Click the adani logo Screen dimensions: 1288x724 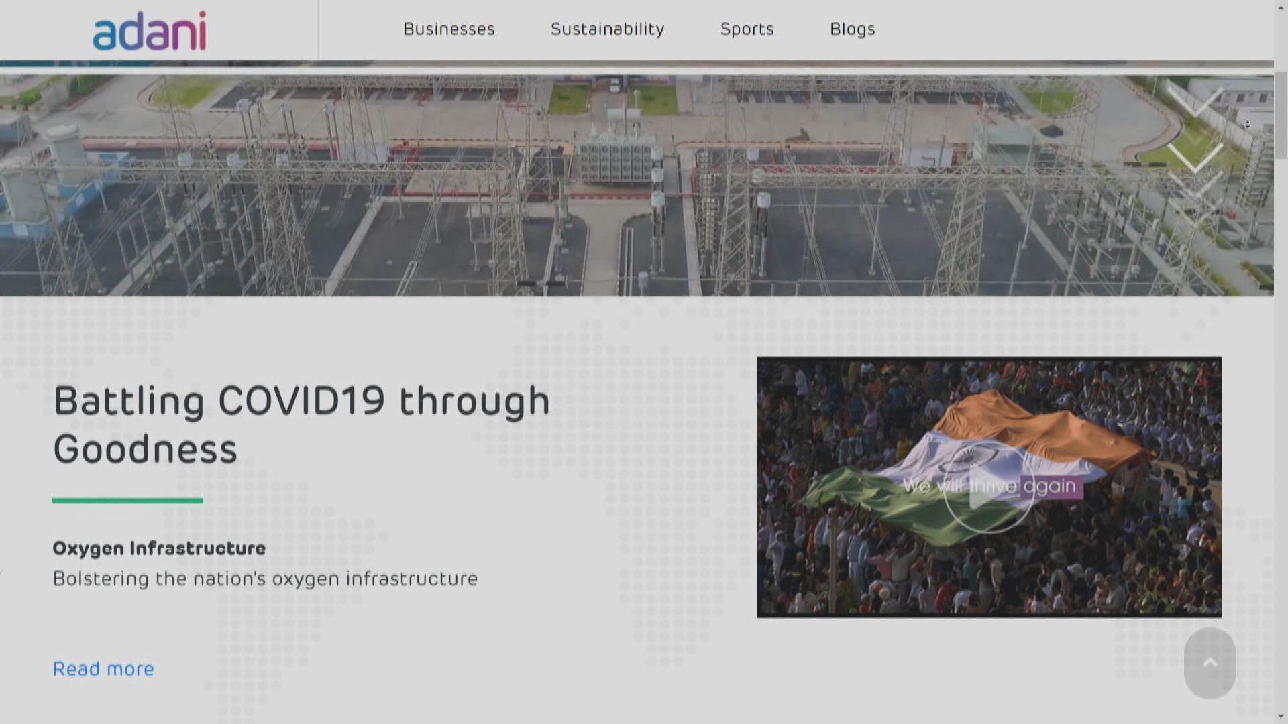pos(149,31)
